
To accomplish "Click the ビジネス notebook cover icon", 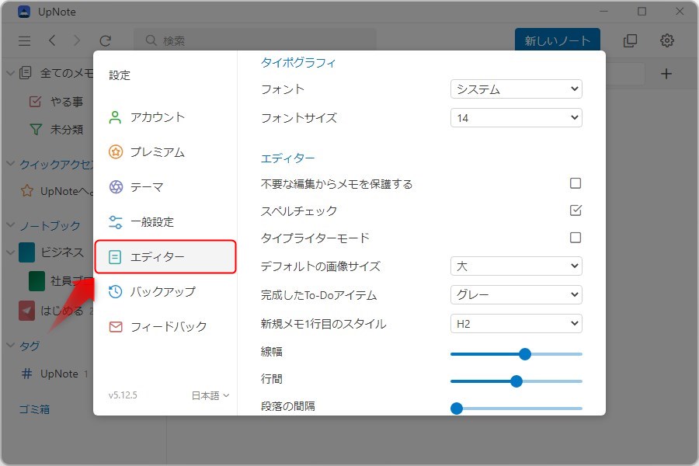I will tap(26, 252).
